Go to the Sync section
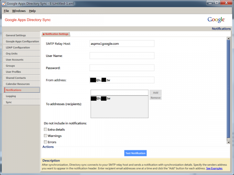 pos(22,102)
